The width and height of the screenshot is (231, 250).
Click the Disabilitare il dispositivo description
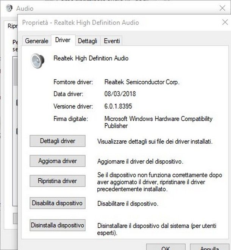(128, 203)
